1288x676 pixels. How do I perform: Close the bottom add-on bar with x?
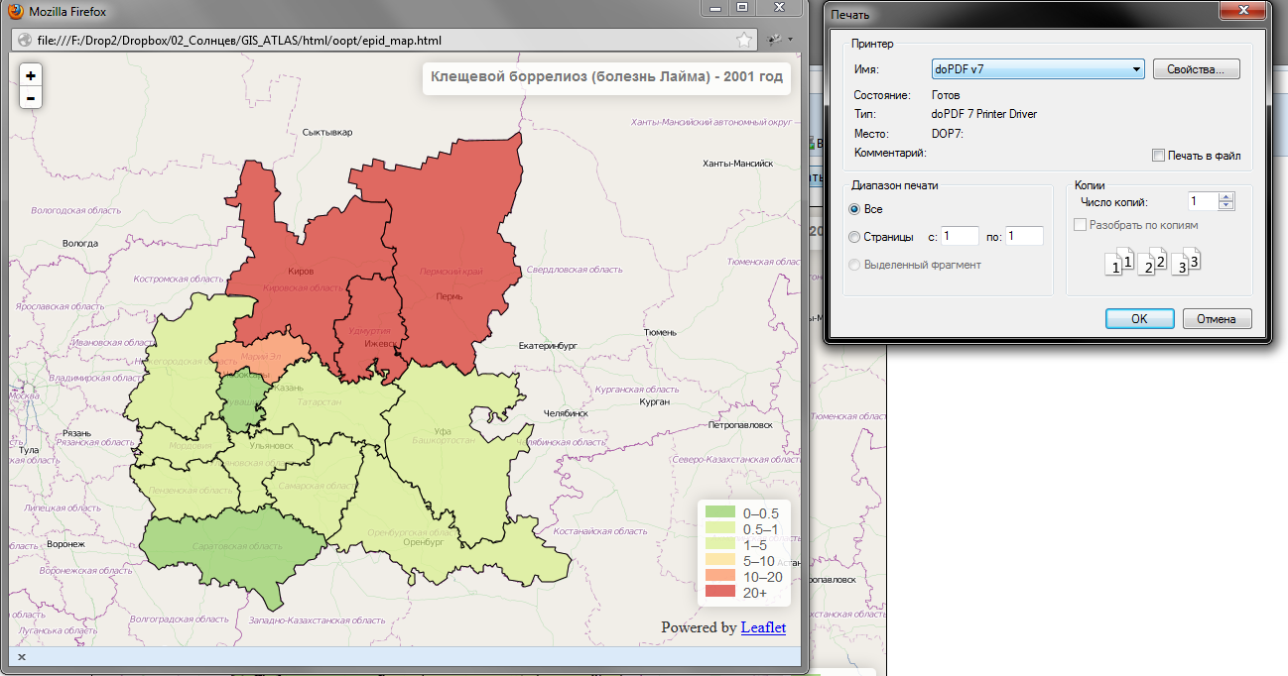click(22, 656)
